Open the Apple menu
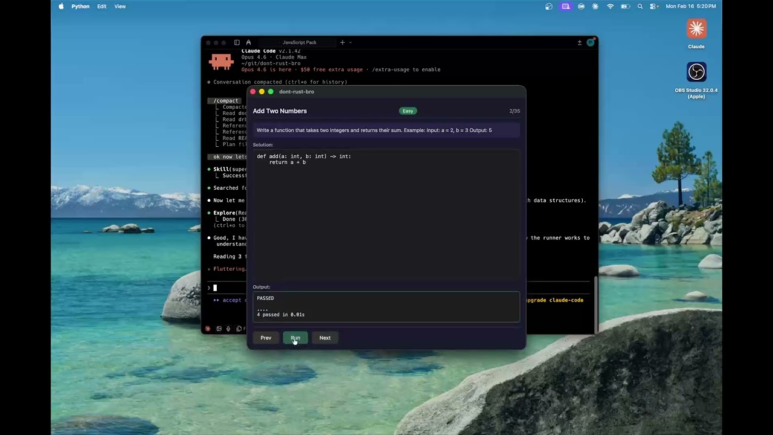Screen dimensions: 773x435 point(61,6)
